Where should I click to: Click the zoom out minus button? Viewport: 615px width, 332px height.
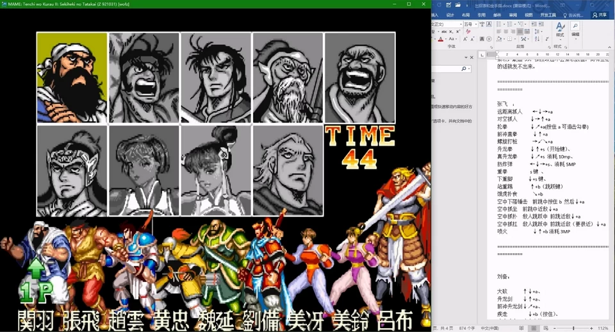tap(555, 328)
